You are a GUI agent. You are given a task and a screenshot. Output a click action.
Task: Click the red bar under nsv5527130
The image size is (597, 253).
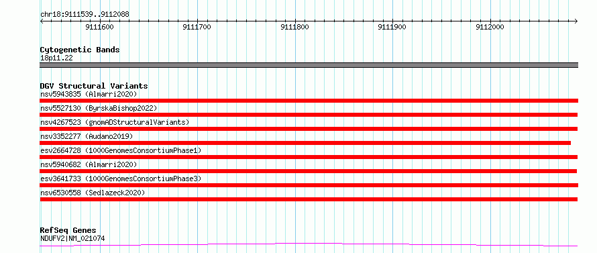pyautogui.click(x=309, y=115)
